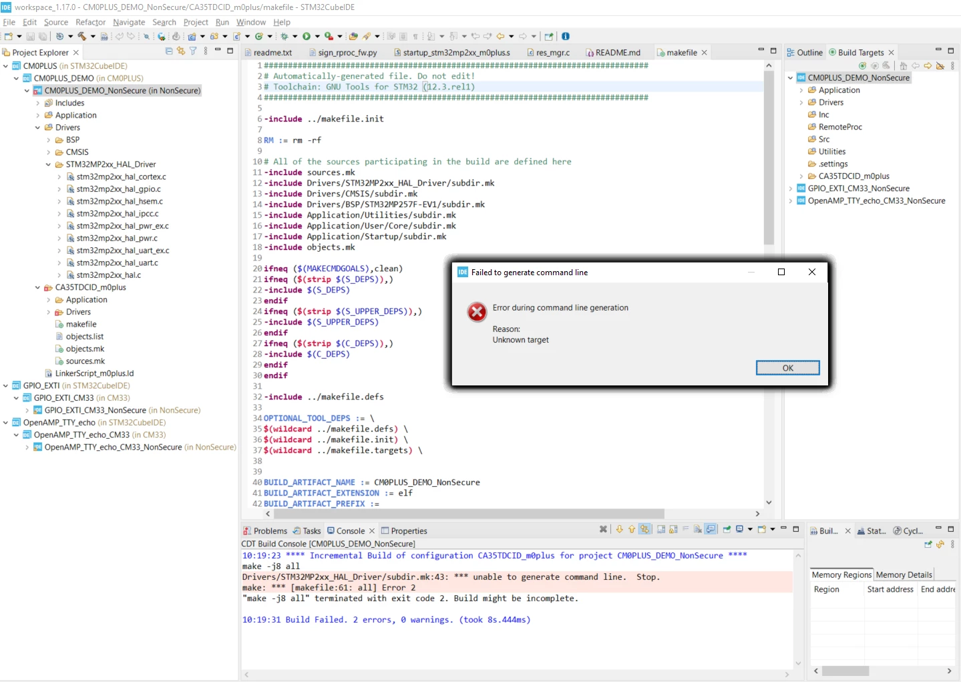
Task: Launch Debug using the bug icon
Action: pyautogui.click(x=284, y=37)
